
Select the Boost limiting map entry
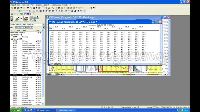[26, 77]
